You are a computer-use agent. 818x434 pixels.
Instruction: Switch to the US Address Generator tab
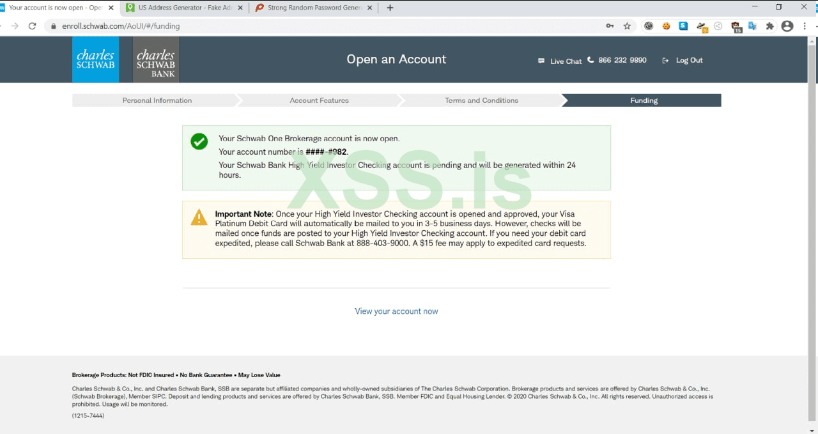[185, 8]
